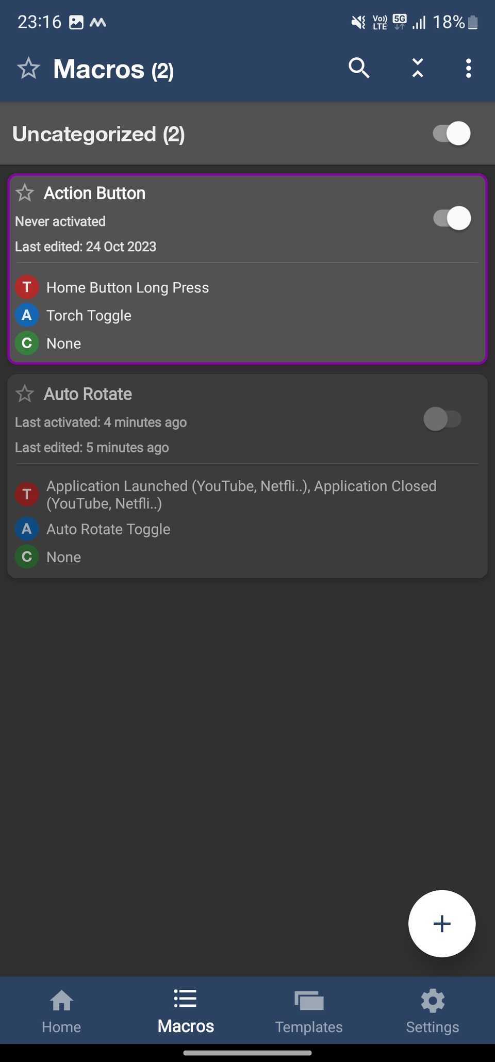This screenshot has width=495, height=1062.
Task: Star the Action Button macro
Action: pyautogui.click(x=25, y=193)
